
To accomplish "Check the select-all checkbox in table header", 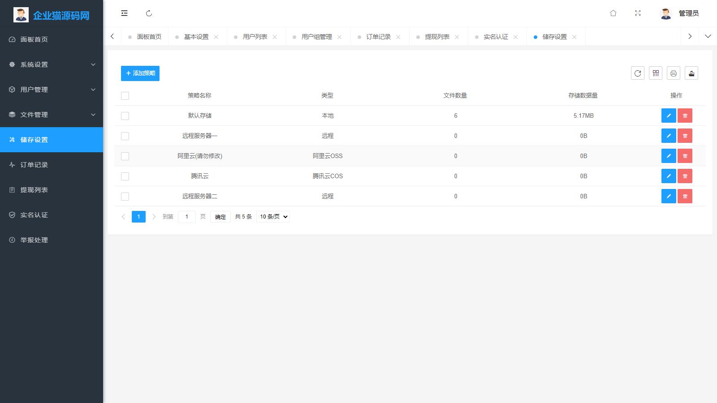I will point(125,95).
